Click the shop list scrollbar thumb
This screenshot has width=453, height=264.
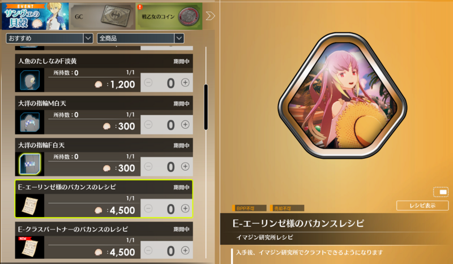click(x=206, y=107)
